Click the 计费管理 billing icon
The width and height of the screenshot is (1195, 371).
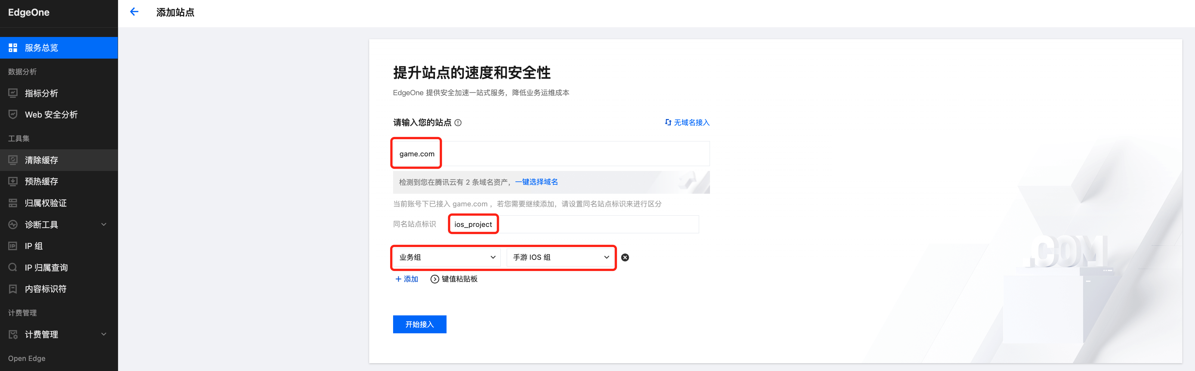click(x=13, y=334)
